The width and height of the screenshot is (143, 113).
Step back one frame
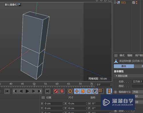click(x=21, y=91)
